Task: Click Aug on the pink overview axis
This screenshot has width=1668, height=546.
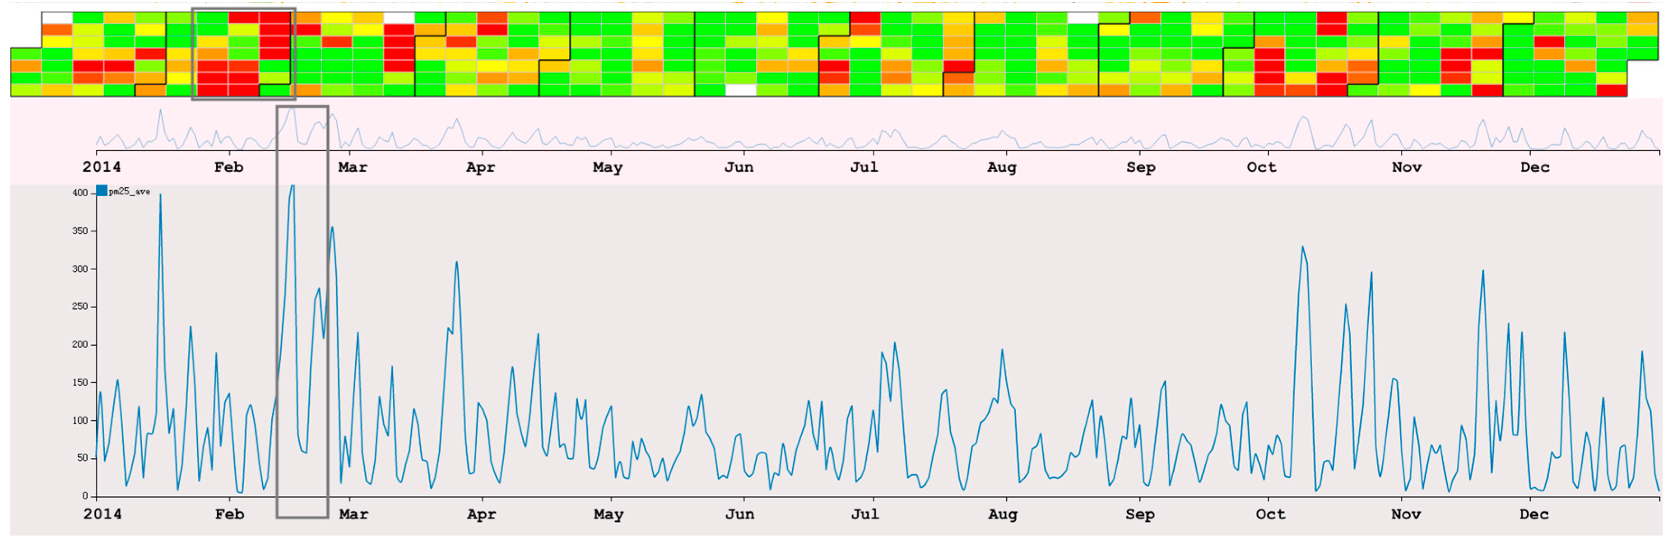Action: point(1002,167)
